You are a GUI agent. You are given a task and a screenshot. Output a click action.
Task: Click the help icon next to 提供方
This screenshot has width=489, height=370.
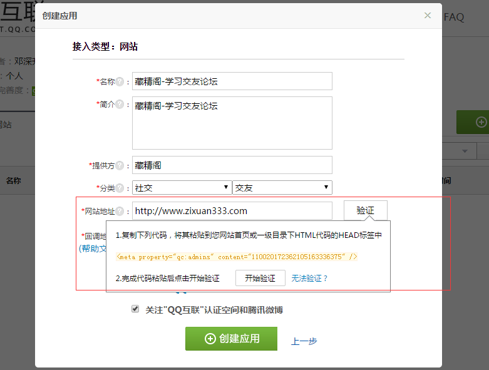(120, 165)
